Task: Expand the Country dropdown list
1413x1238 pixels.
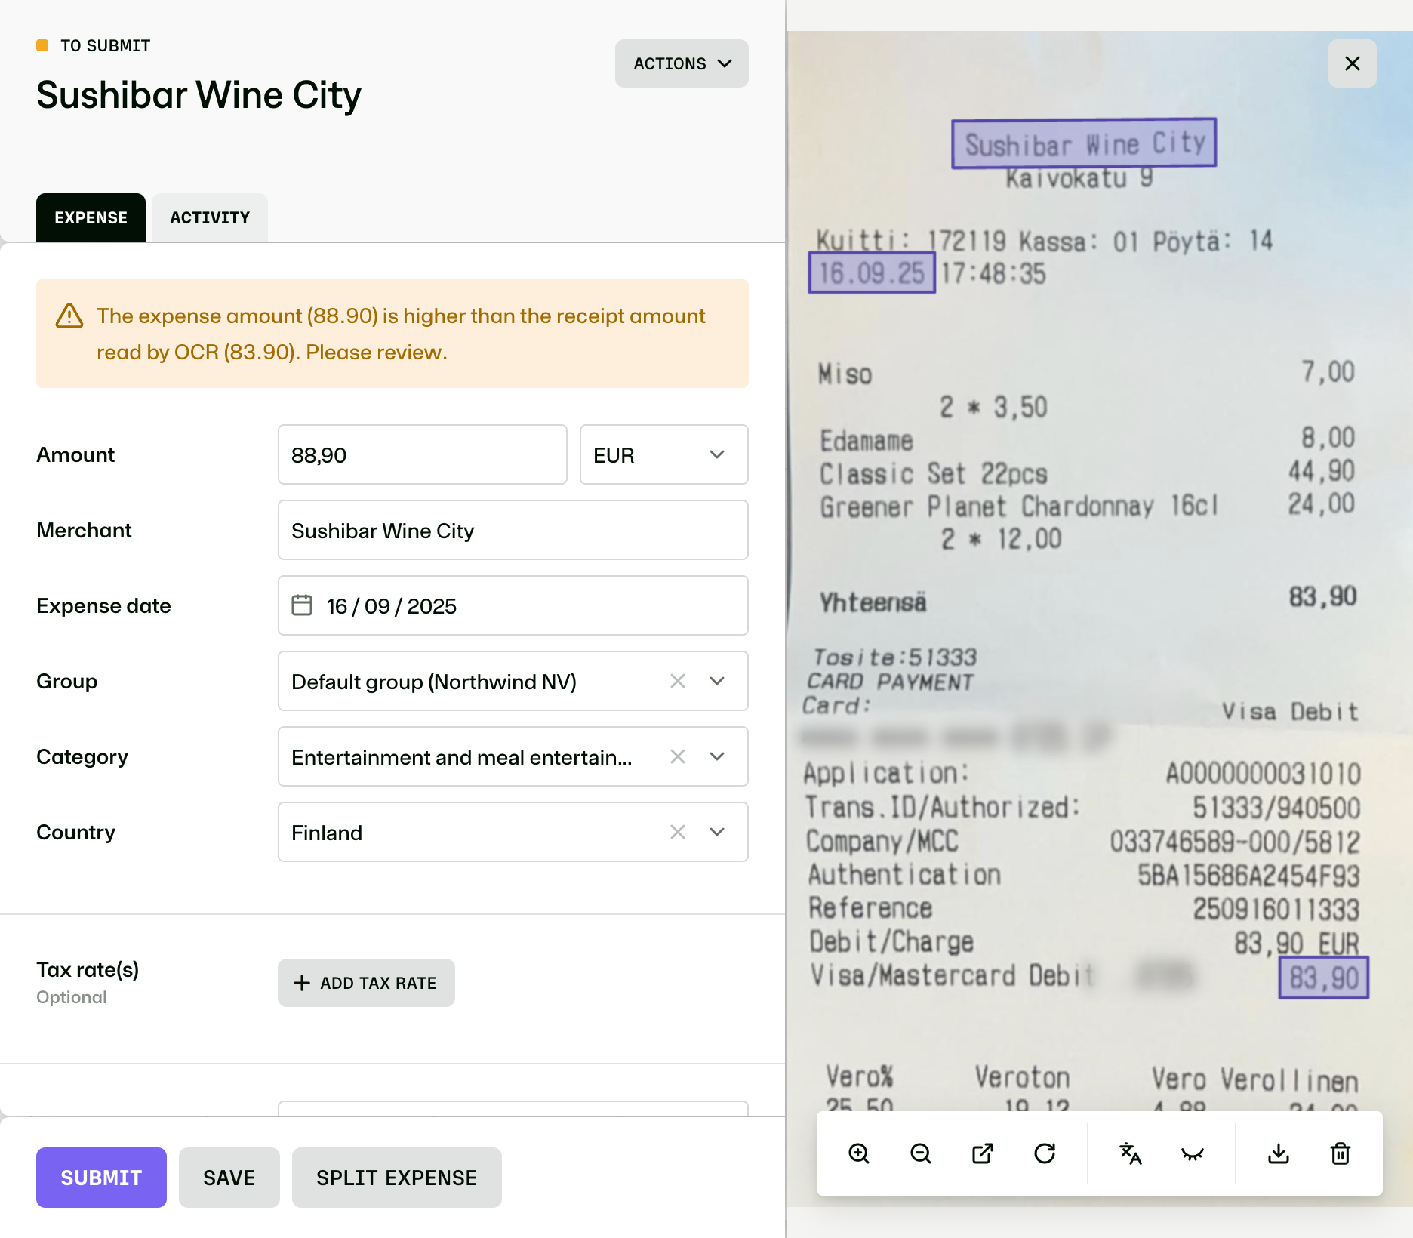Action: point(717,832)
